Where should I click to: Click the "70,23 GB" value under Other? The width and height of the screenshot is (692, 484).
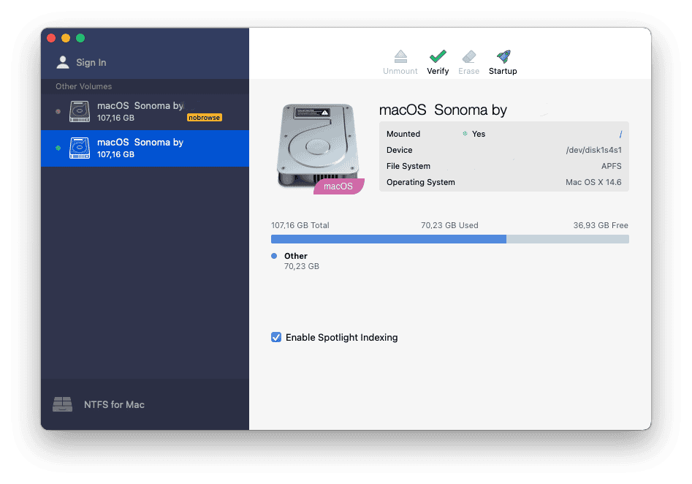point(302,266)
